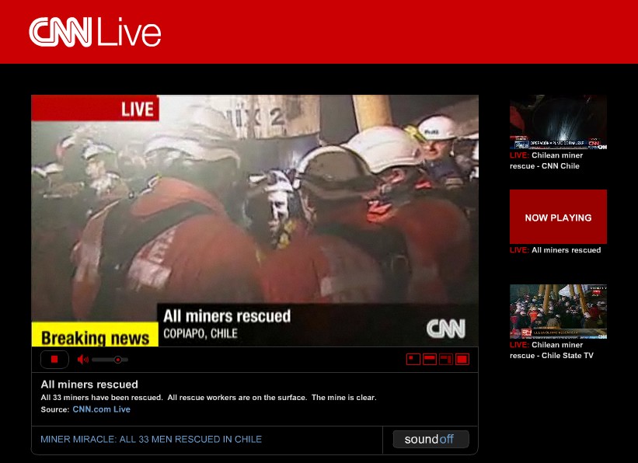Go to the CNN Live logo
Viewport: 638px width, 463px height.
click(x=96, y=32)
